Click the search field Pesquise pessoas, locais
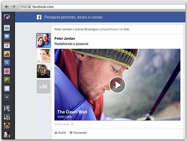This screenshot has width=187, height=141. (x=73, y=17)
